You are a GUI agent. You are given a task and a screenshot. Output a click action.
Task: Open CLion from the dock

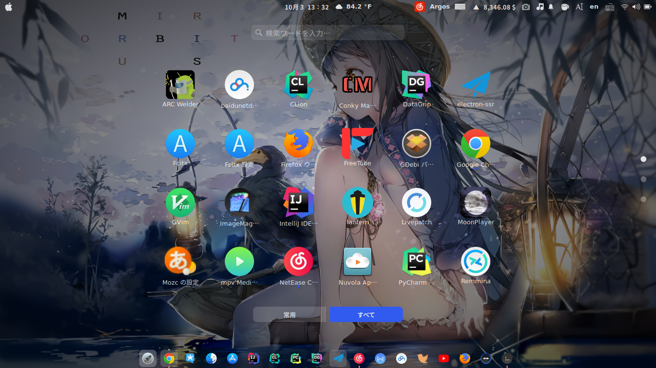[275, 358]
